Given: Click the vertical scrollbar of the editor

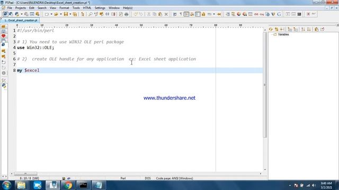Looking at the screenshot, I should tap(265, 85).
